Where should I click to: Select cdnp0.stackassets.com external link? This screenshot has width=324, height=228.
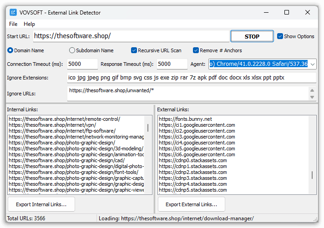(x=193, y=160)
